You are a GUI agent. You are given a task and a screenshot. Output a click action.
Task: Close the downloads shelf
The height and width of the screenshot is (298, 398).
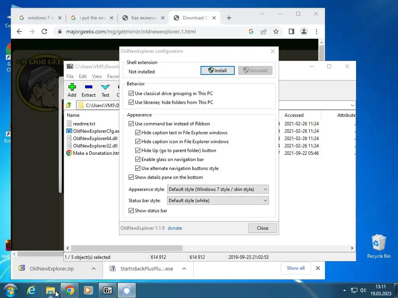pyautogui.click(x=318, y=268)
